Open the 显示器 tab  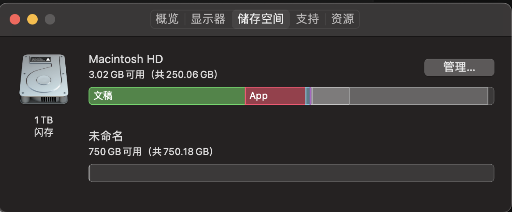[x=208, y=19]
